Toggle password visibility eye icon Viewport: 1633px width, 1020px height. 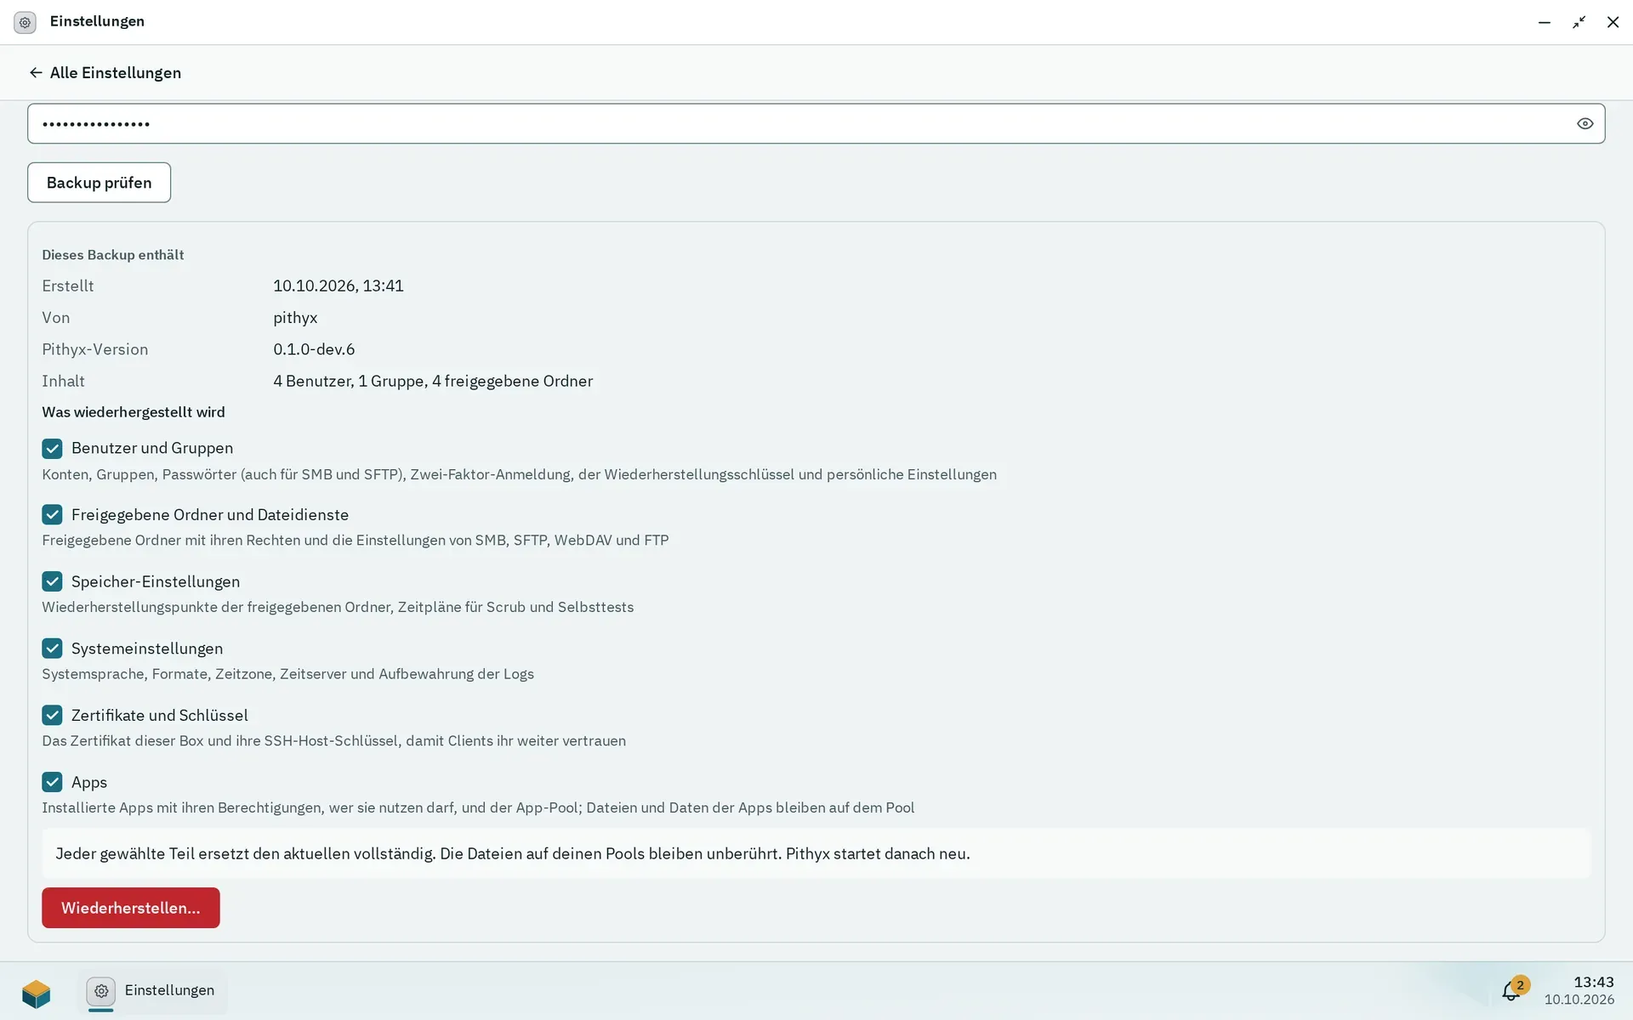pyautogui.click(x=1585, y=123)
